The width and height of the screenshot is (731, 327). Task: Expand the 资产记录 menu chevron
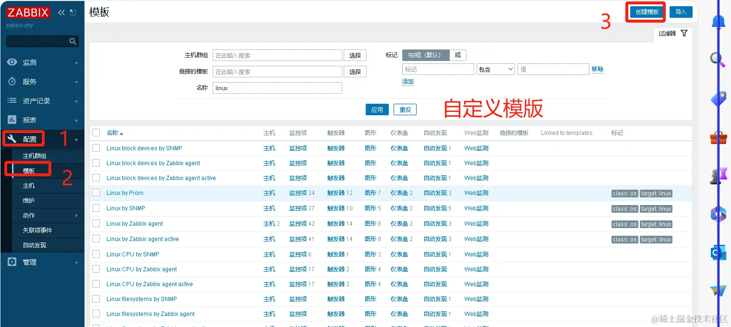point(76,101)
